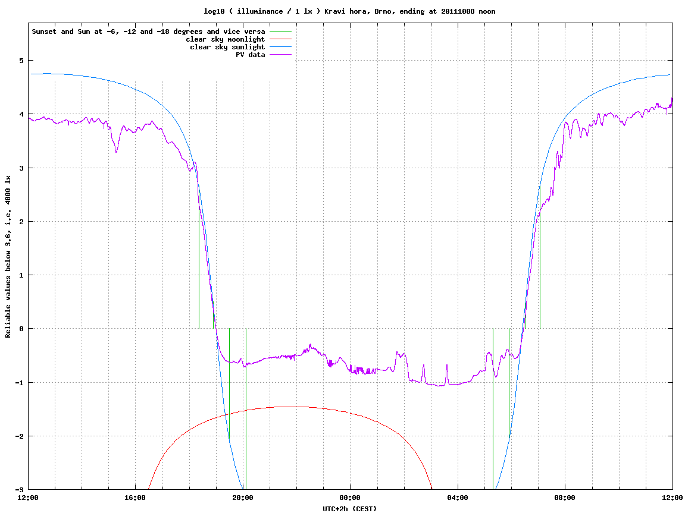
Task: Click the red legend line sample
Action: coord(280,39)
